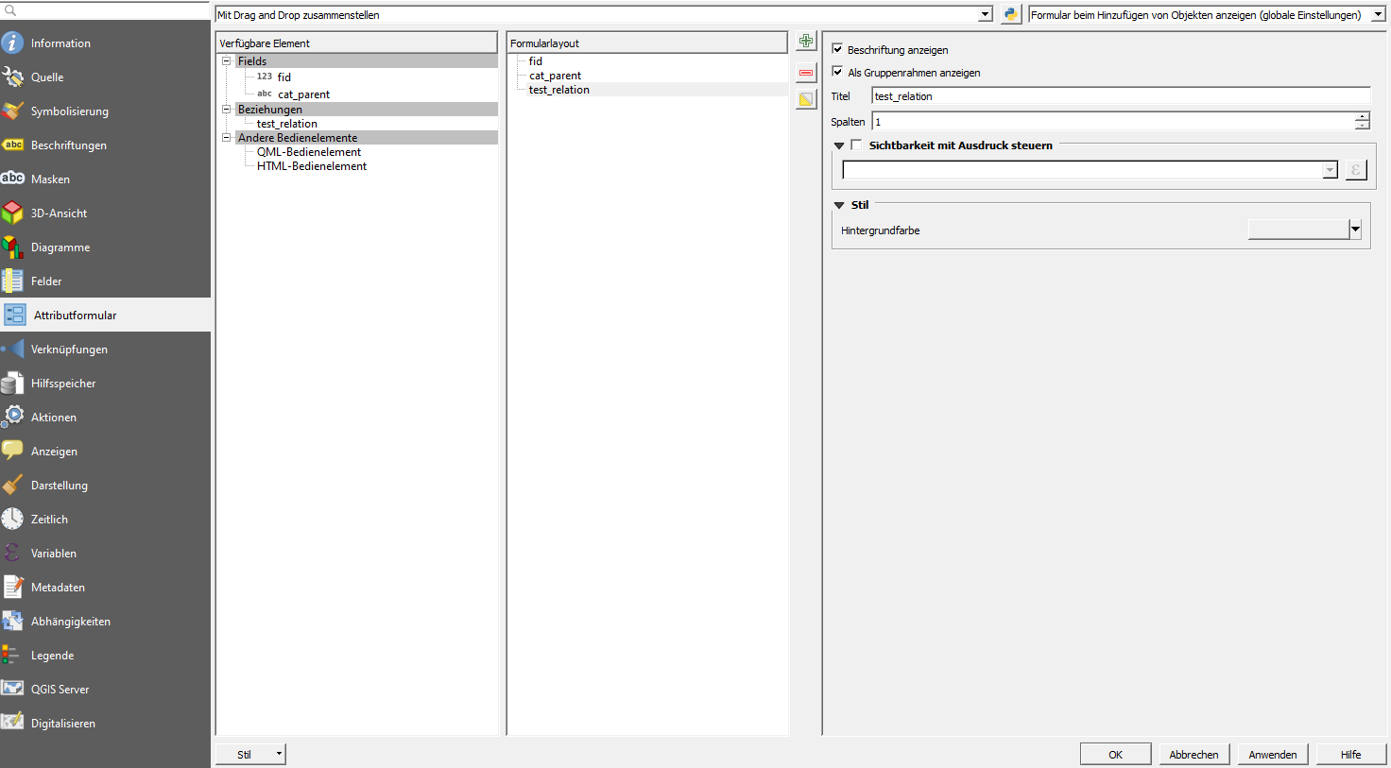Disable Als Gruppenrahmen anzeigen
1391x768 pixels.
[x=836, y=70]
